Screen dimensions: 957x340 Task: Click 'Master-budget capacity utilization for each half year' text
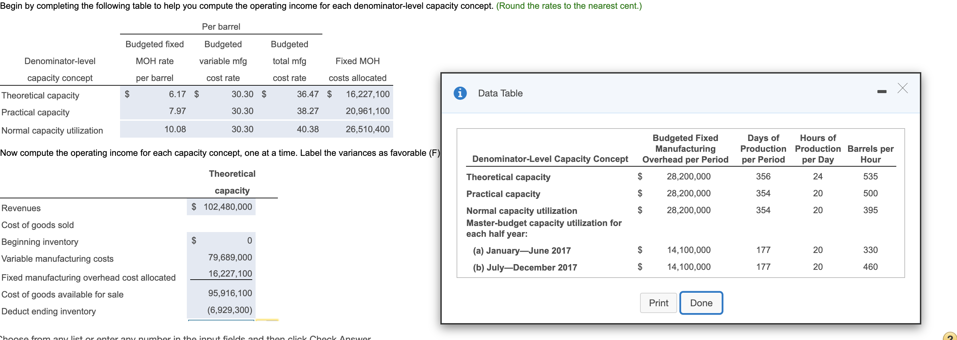[544, 228]
